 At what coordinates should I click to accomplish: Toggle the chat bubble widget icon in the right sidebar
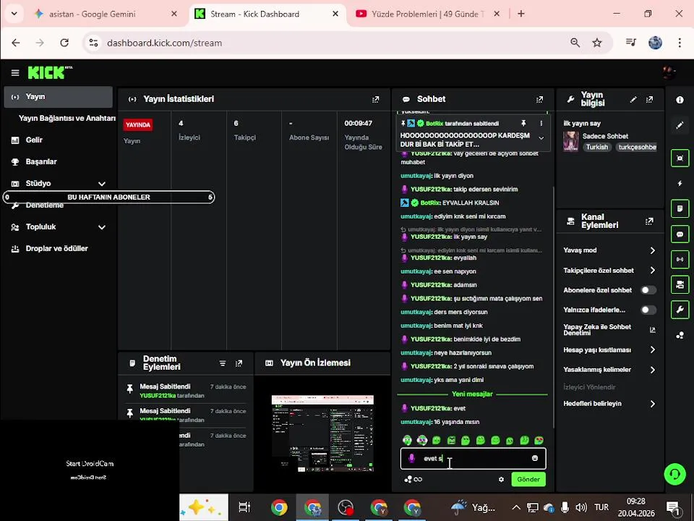[680, 234]
